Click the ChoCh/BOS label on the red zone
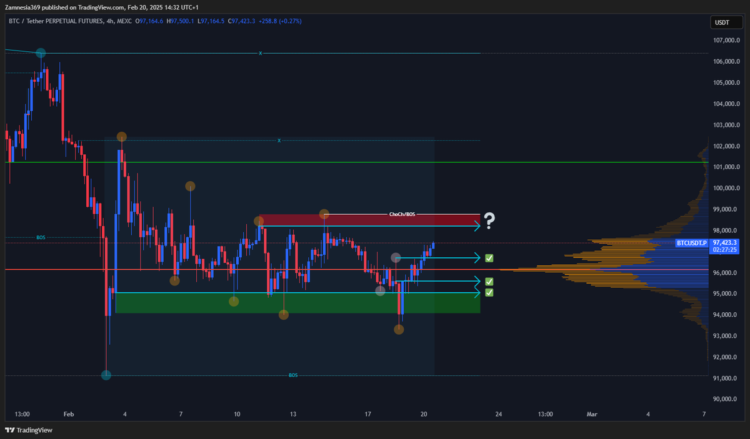Viewport: 750px width, 439px height. tap(402, 214)
